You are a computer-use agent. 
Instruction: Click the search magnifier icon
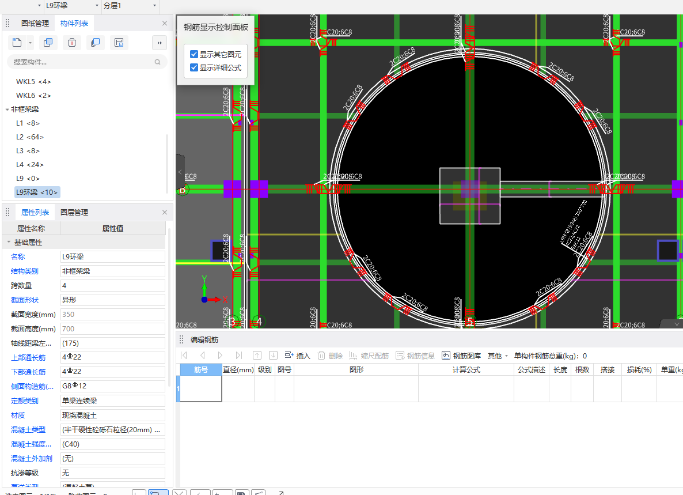click(158, 62)
